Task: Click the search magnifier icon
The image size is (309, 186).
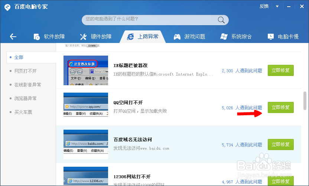Action: [x=221, y=20]
